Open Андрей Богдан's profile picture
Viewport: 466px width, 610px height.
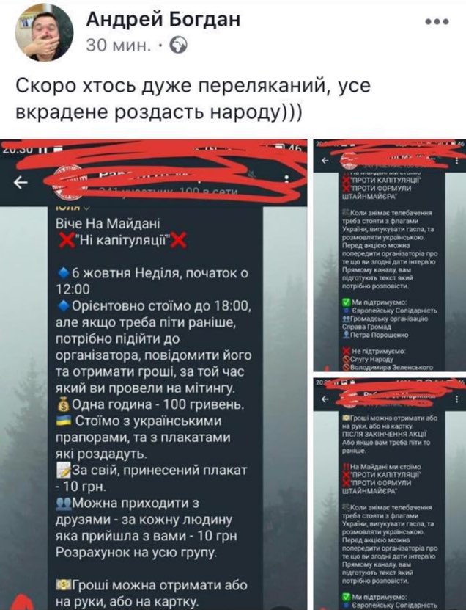click(44, 32)
